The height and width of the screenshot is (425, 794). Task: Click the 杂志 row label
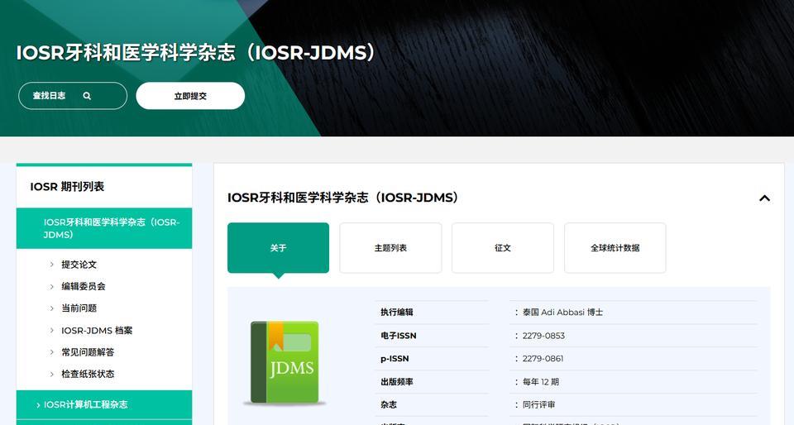pos(389,405)
